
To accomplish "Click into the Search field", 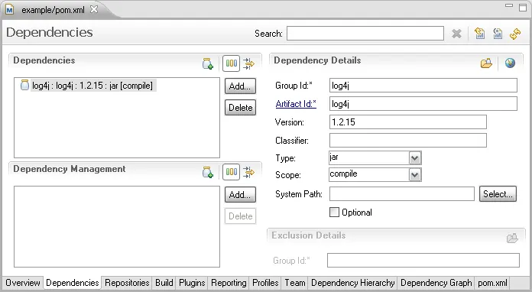I will (x=365, y=33).
